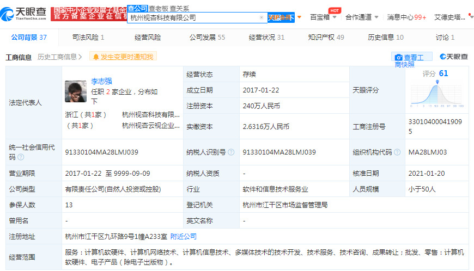Click the 存续 status value
The width and height of the screenshot is (474, 271).
tap(249, 75)
